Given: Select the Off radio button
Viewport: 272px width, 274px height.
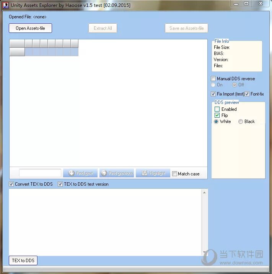Looking at the screenshot, I should [x=235, y=85].
